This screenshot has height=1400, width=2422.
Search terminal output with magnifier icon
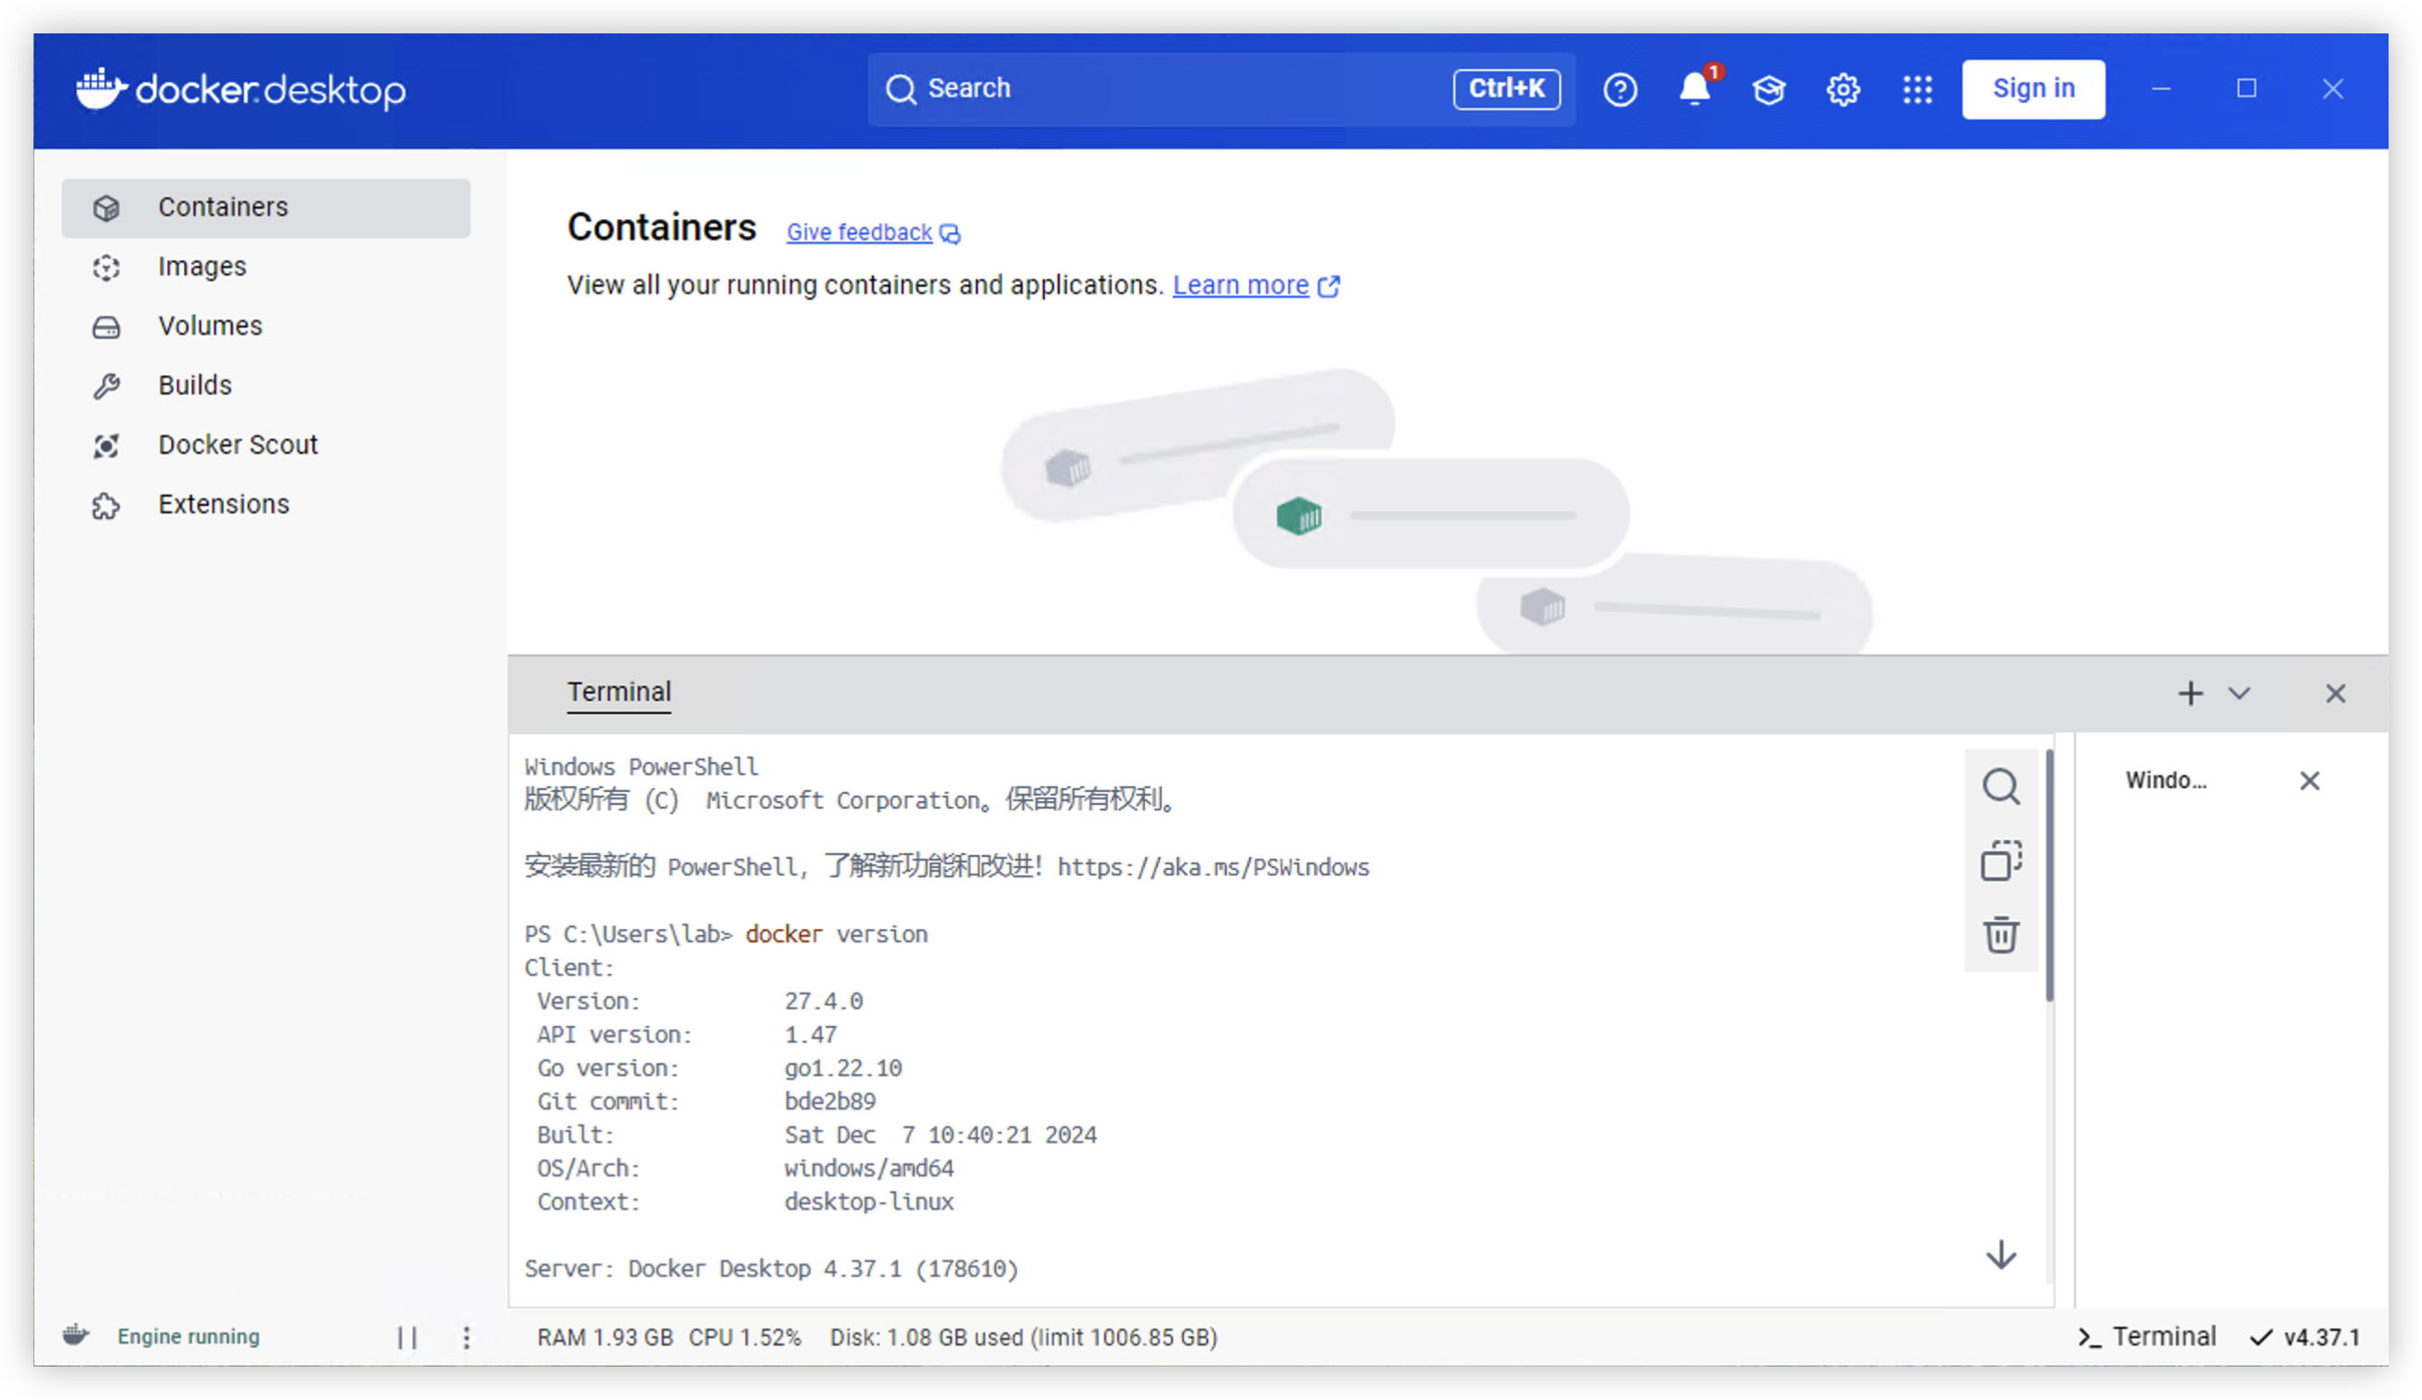(x=2001, y=786)
